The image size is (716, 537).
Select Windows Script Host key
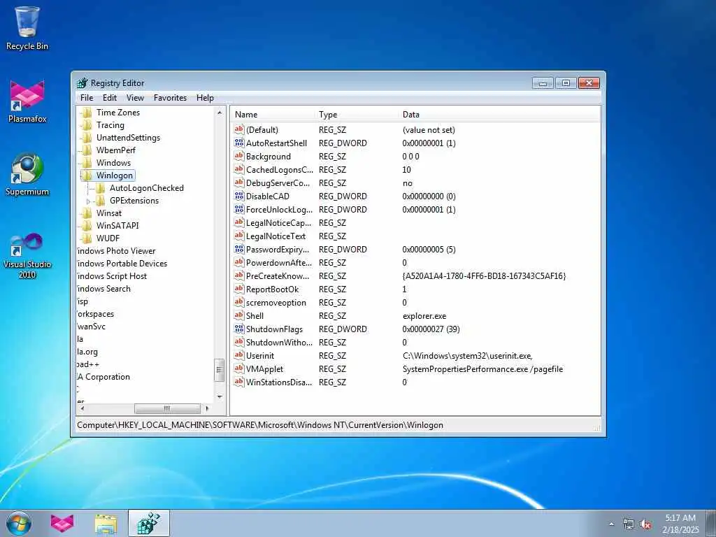(112, 275)
